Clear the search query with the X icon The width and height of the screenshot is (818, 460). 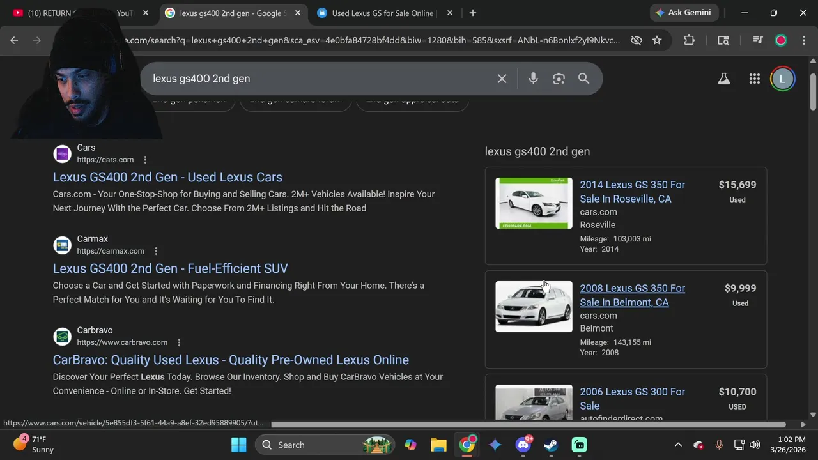[502, 79]
